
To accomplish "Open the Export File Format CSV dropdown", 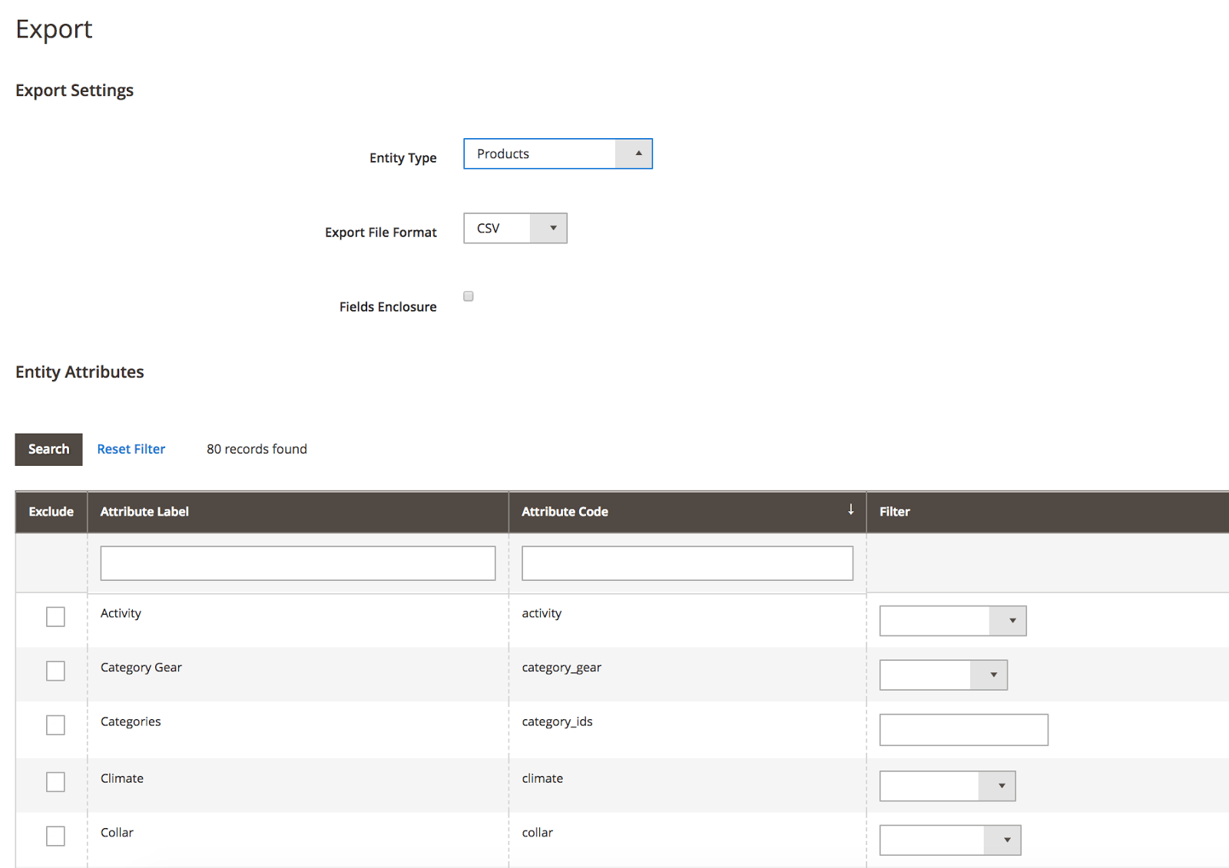I will point(515,228).
